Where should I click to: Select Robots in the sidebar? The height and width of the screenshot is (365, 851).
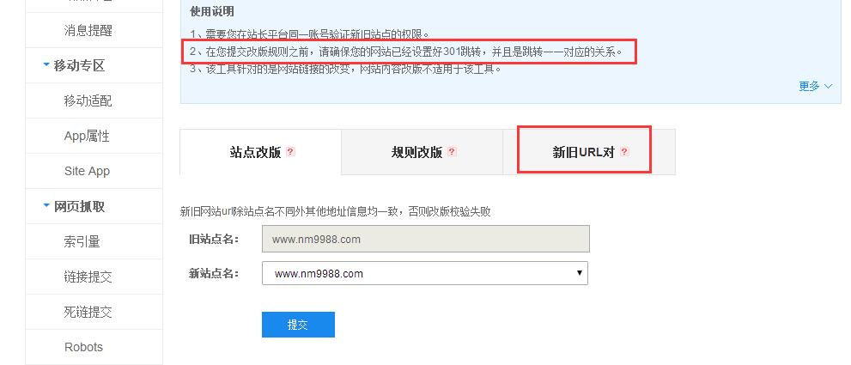(83, 347)
